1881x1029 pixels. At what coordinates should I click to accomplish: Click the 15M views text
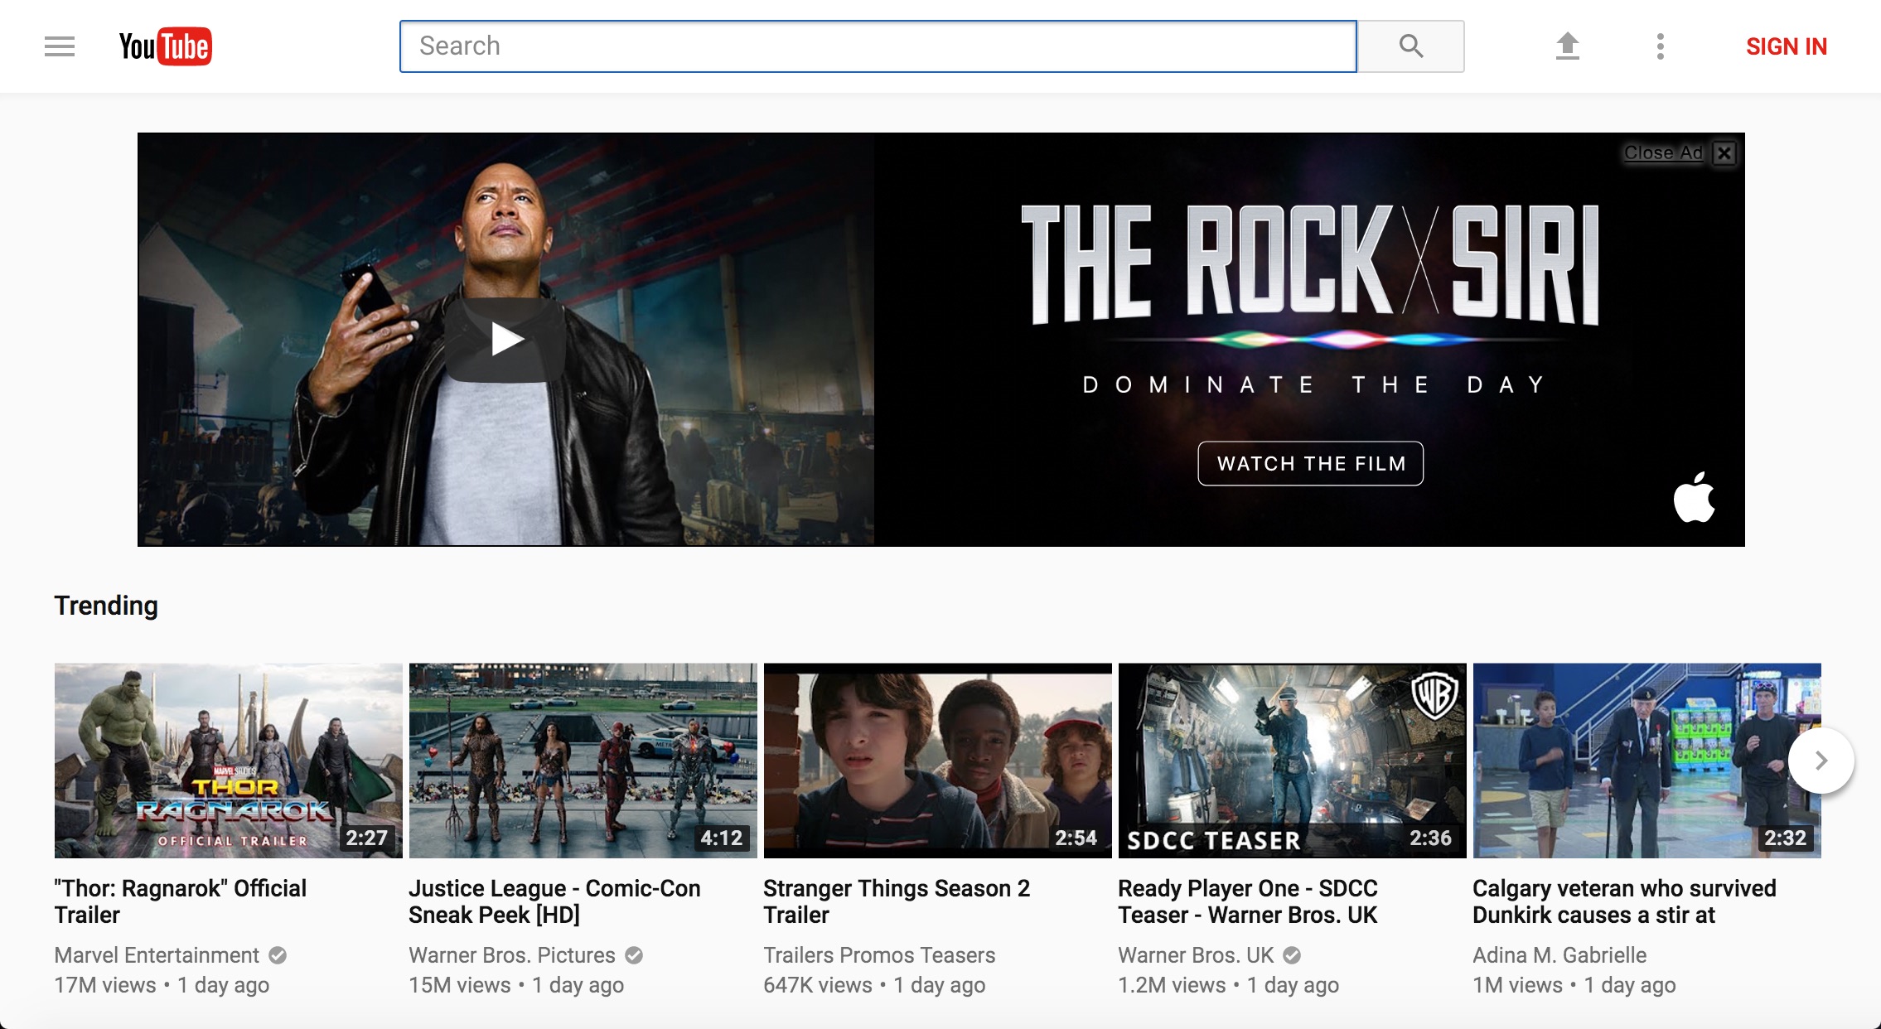pyautogui.click(x=460, y=985)
